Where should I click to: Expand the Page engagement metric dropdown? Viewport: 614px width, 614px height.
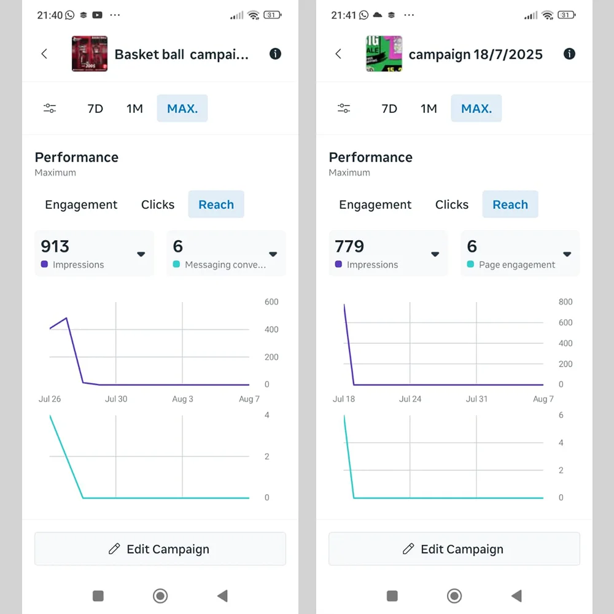pos(567,254)
